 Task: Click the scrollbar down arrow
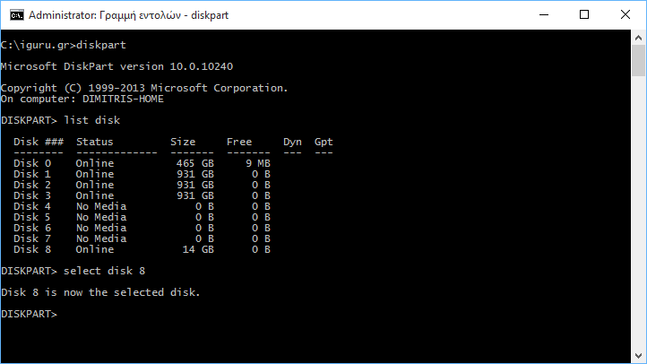(x=638, y=355)
